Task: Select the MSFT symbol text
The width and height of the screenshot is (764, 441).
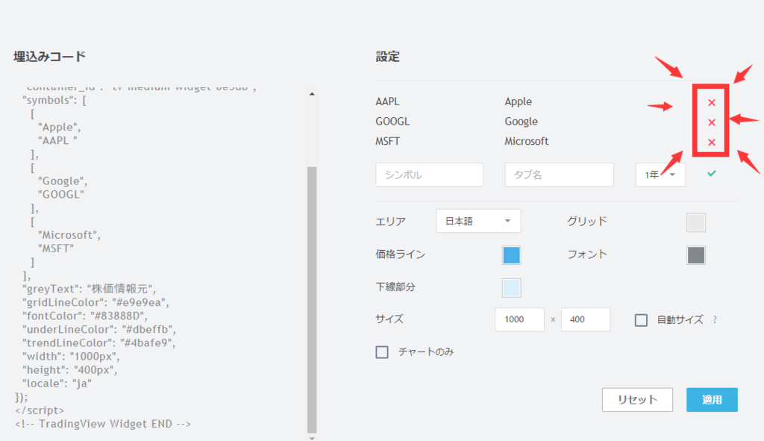Action: coord(387,141)
